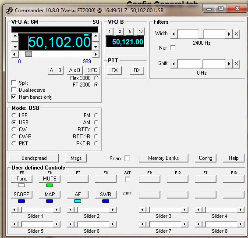Select FM mode

coord(96,115)
